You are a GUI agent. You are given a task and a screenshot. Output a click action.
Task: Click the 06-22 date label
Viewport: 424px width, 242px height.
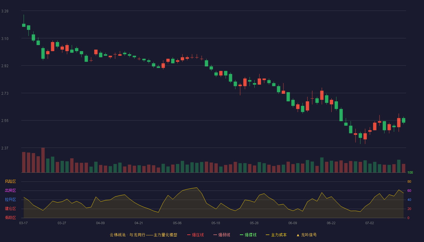tap(331, 223)
